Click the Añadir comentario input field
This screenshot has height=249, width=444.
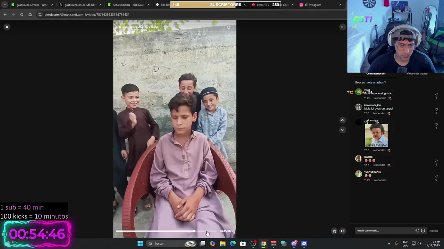click(x=384, y=231)
